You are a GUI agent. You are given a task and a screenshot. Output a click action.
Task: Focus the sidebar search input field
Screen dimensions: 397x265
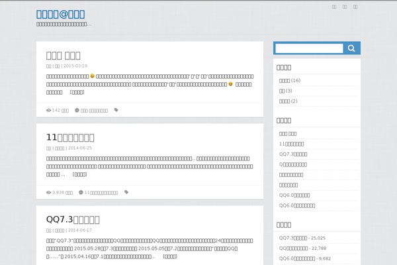[x=309, y=48]
